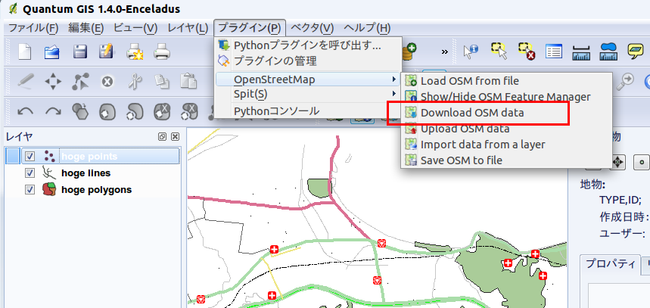The height and width of the screenshot is (308, 650).
Task: Select the Delete Ring tool icon
Action: (162, 111)
